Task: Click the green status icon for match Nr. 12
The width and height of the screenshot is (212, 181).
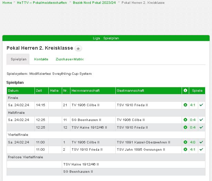Action: (185, 127)
